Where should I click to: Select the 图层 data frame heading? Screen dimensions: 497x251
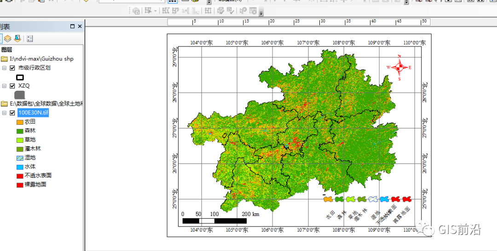tap(6, 49)
